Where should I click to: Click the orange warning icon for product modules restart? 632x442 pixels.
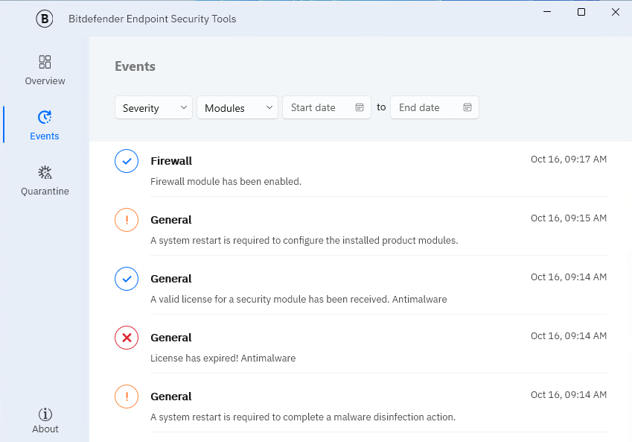(127, 220)
